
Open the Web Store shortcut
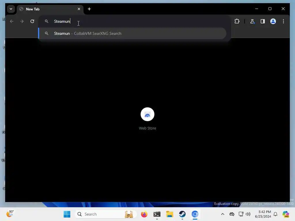(147, 119)
